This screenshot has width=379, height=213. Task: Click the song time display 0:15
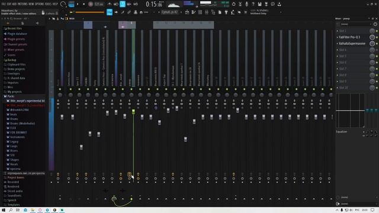[154, 4]
